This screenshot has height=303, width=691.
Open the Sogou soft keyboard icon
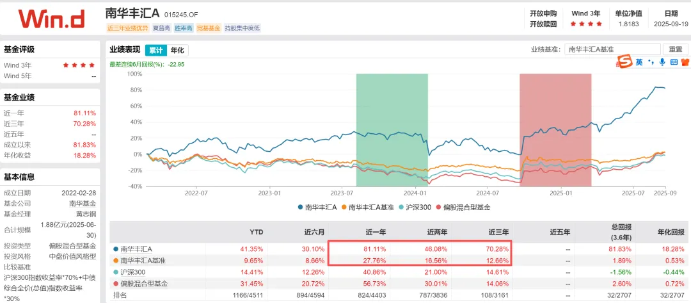click(x=674, y=62)
